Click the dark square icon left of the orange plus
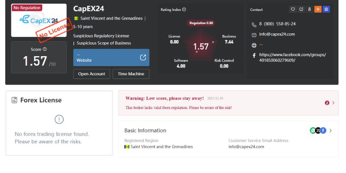 point(309,9)
